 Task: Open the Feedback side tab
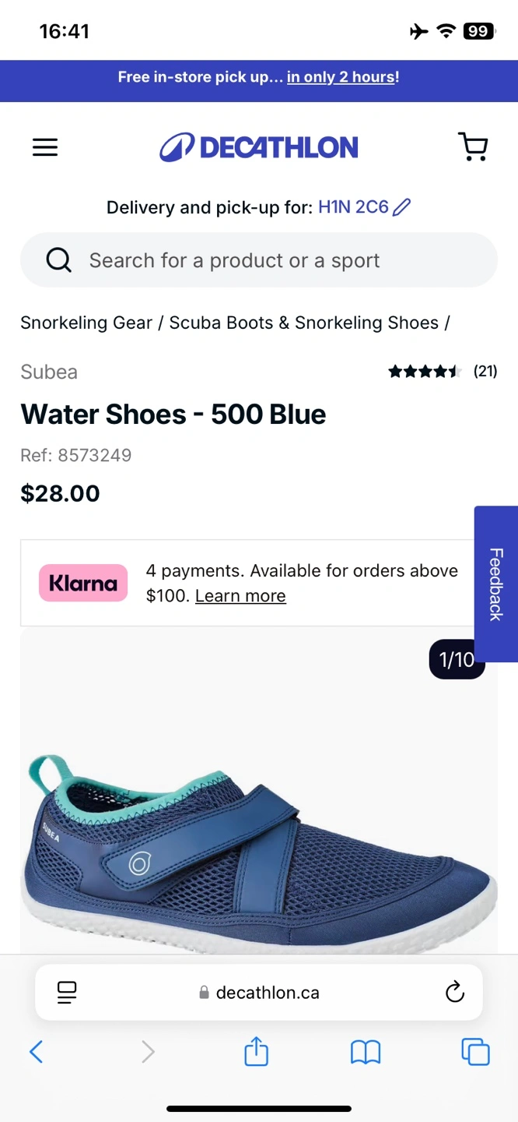tap(495, 584)
